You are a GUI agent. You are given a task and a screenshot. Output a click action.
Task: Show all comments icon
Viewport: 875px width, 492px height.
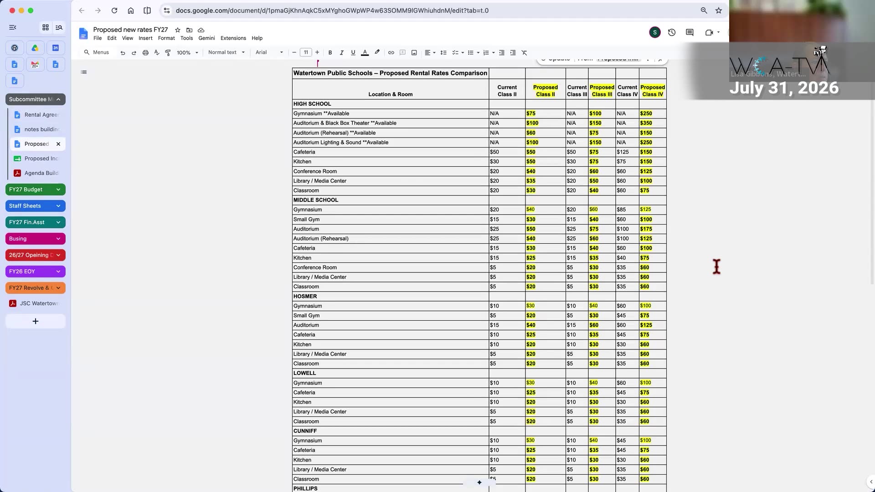coord(690,32)
